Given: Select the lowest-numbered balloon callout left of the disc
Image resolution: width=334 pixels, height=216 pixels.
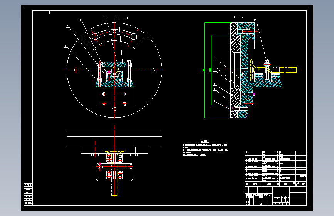Looking at the screenshot, I should tap(66, 46).
